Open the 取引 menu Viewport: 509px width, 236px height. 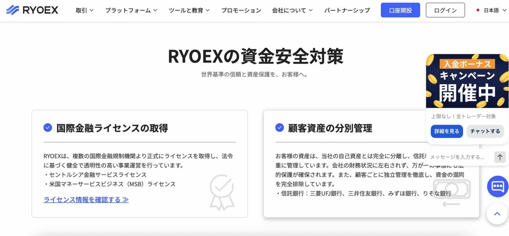click(85, 11)
